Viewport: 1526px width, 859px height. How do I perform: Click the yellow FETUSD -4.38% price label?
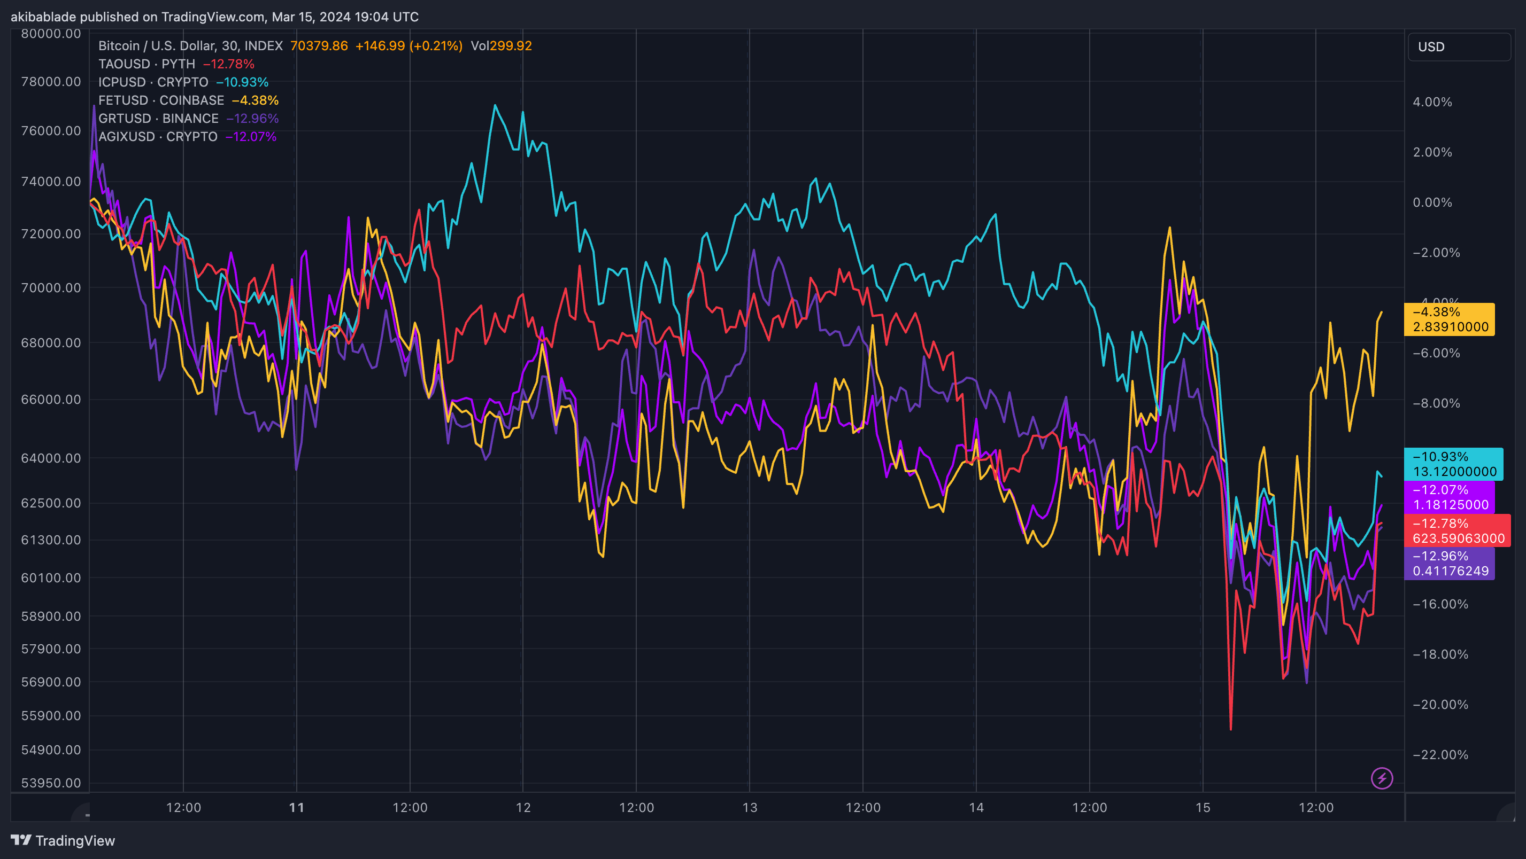click(x=1448, y=319)
